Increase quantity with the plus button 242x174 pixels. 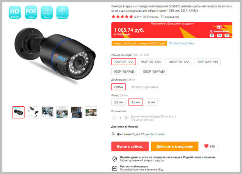click(x=126, y=118)
